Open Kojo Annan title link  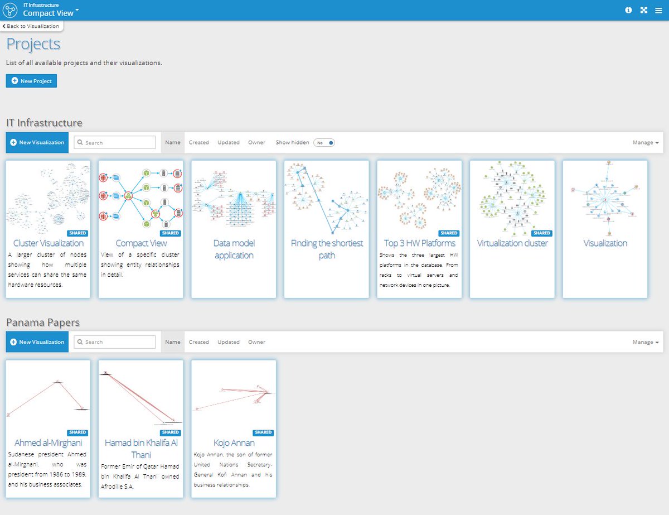pos(234,442)
